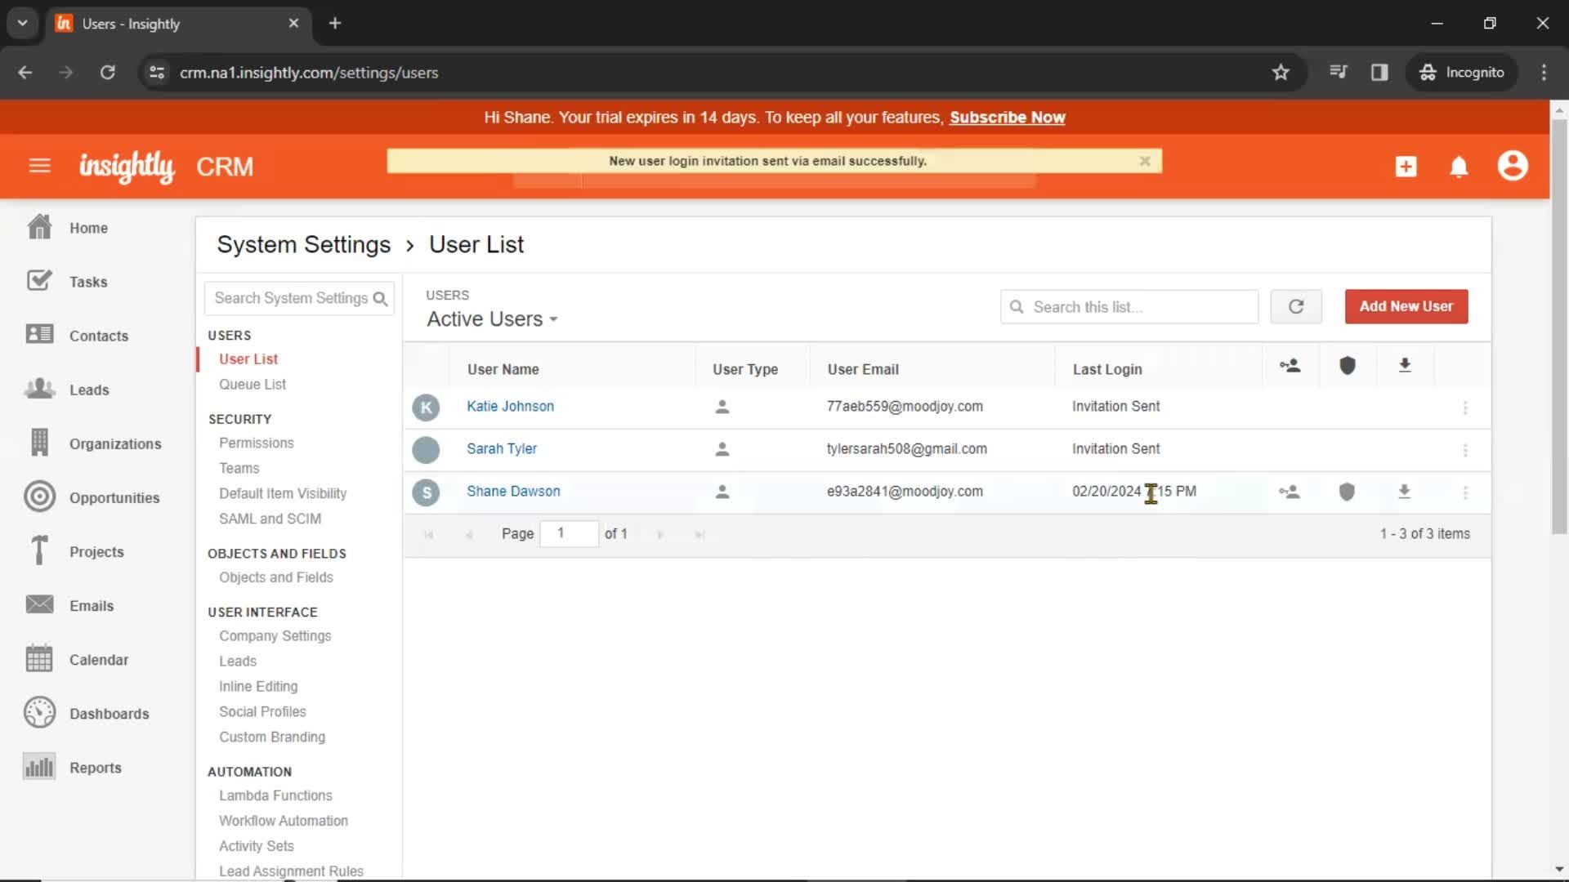Image resolution: width=1569 pixels, height=882 pixels.
Task: Click the Subscribe Now link
Action: (x=1007, y=117)
